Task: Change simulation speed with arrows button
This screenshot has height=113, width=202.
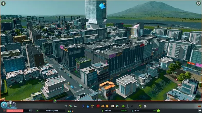Action: pyautogui.click(x=31, y=111)
